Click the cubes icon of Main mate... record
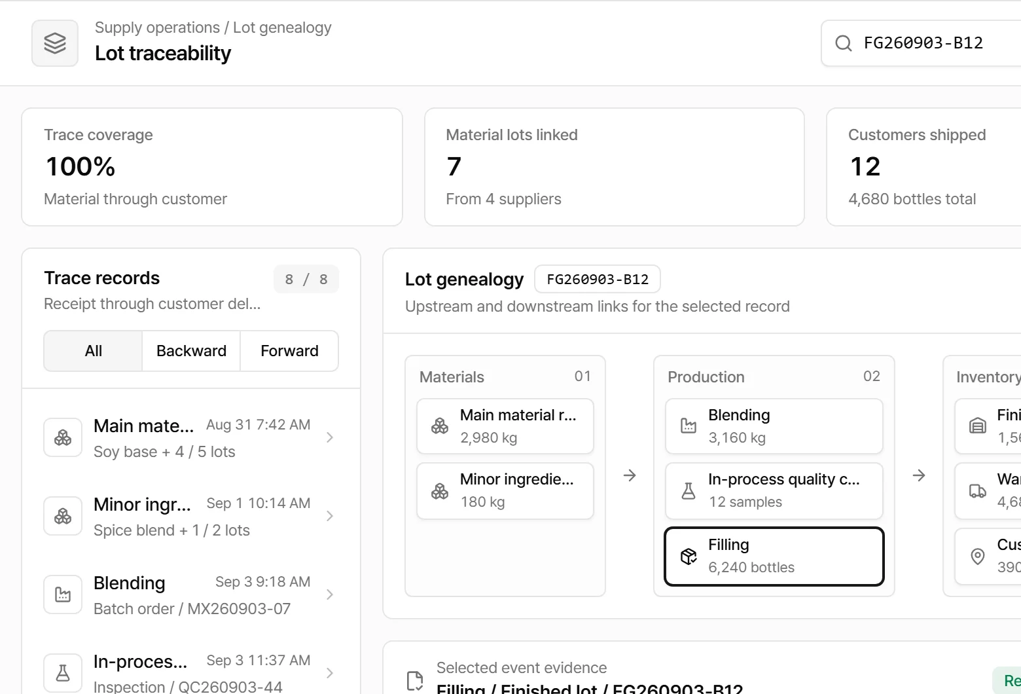The height and width of the screenshot is (694, 1021). click(63, 437)
